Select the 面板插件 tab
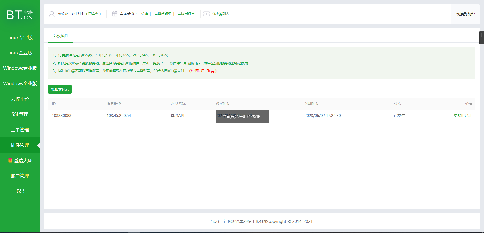This screenshot has width=484, height=233. click(x=60, y=36)
